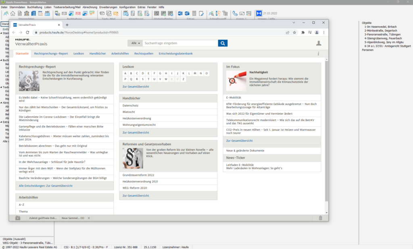The width and height of the screenshot is (413, 249).
Task: Click the blue Haufe H icon in toolbar
Action: click(259, 13)
